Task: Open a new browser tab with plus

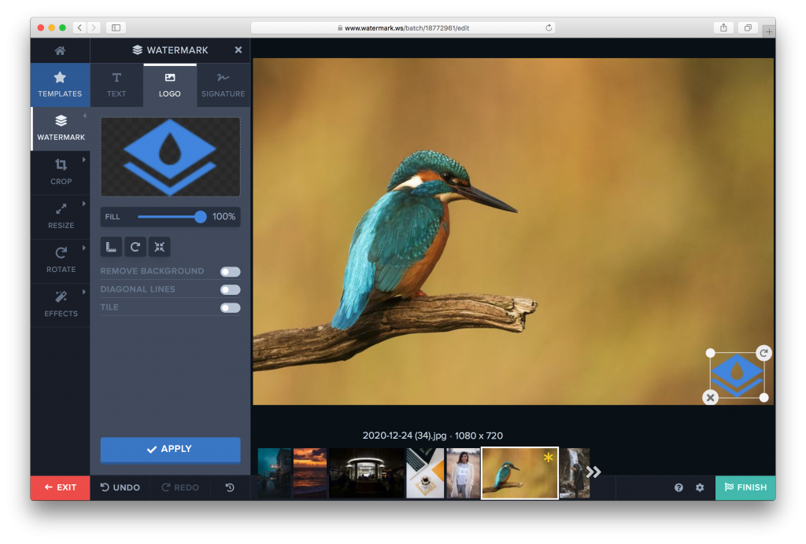Action: (769, 31)
